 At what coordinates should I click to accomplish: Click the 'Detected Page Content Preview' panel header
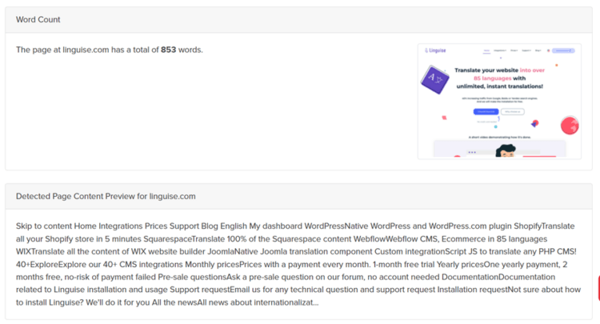click(105, 196)
